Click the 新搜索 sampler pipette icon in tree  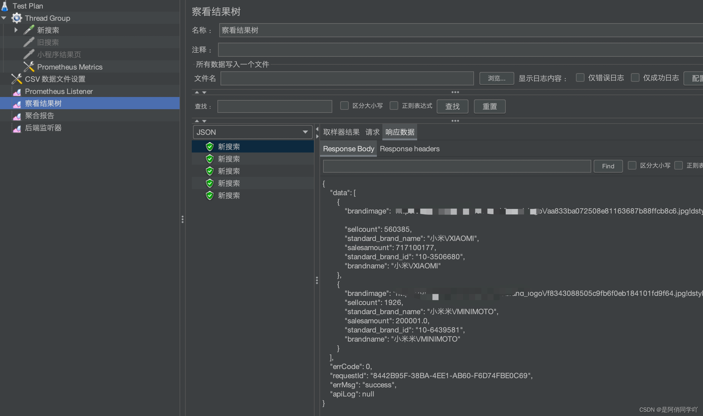point(29,30)
